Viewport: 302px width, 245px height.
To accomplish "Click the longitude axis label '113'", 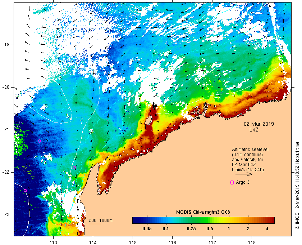I will tap(53, 242).
